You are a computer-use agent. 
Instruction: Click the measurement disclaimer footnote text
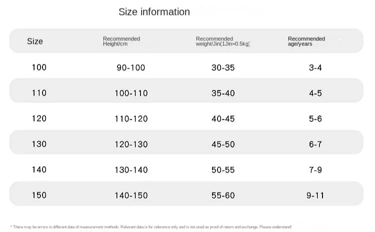click(151, 227)
